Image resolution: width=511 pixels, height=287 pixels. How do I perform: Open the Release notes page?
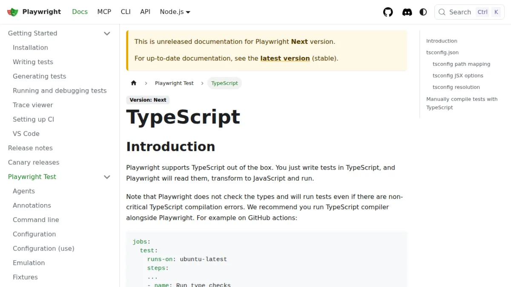pos(30,148)
